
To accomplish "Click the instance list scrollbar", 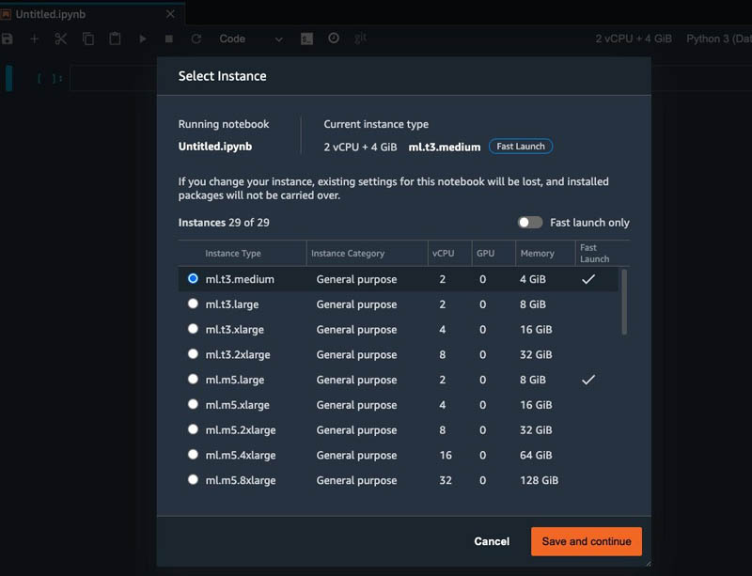I will click(624, 303).
